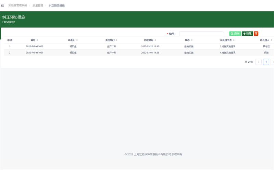Click the orange filter funnel icon
This screenshot has width=274, height=170.
(x=256, y=34)
